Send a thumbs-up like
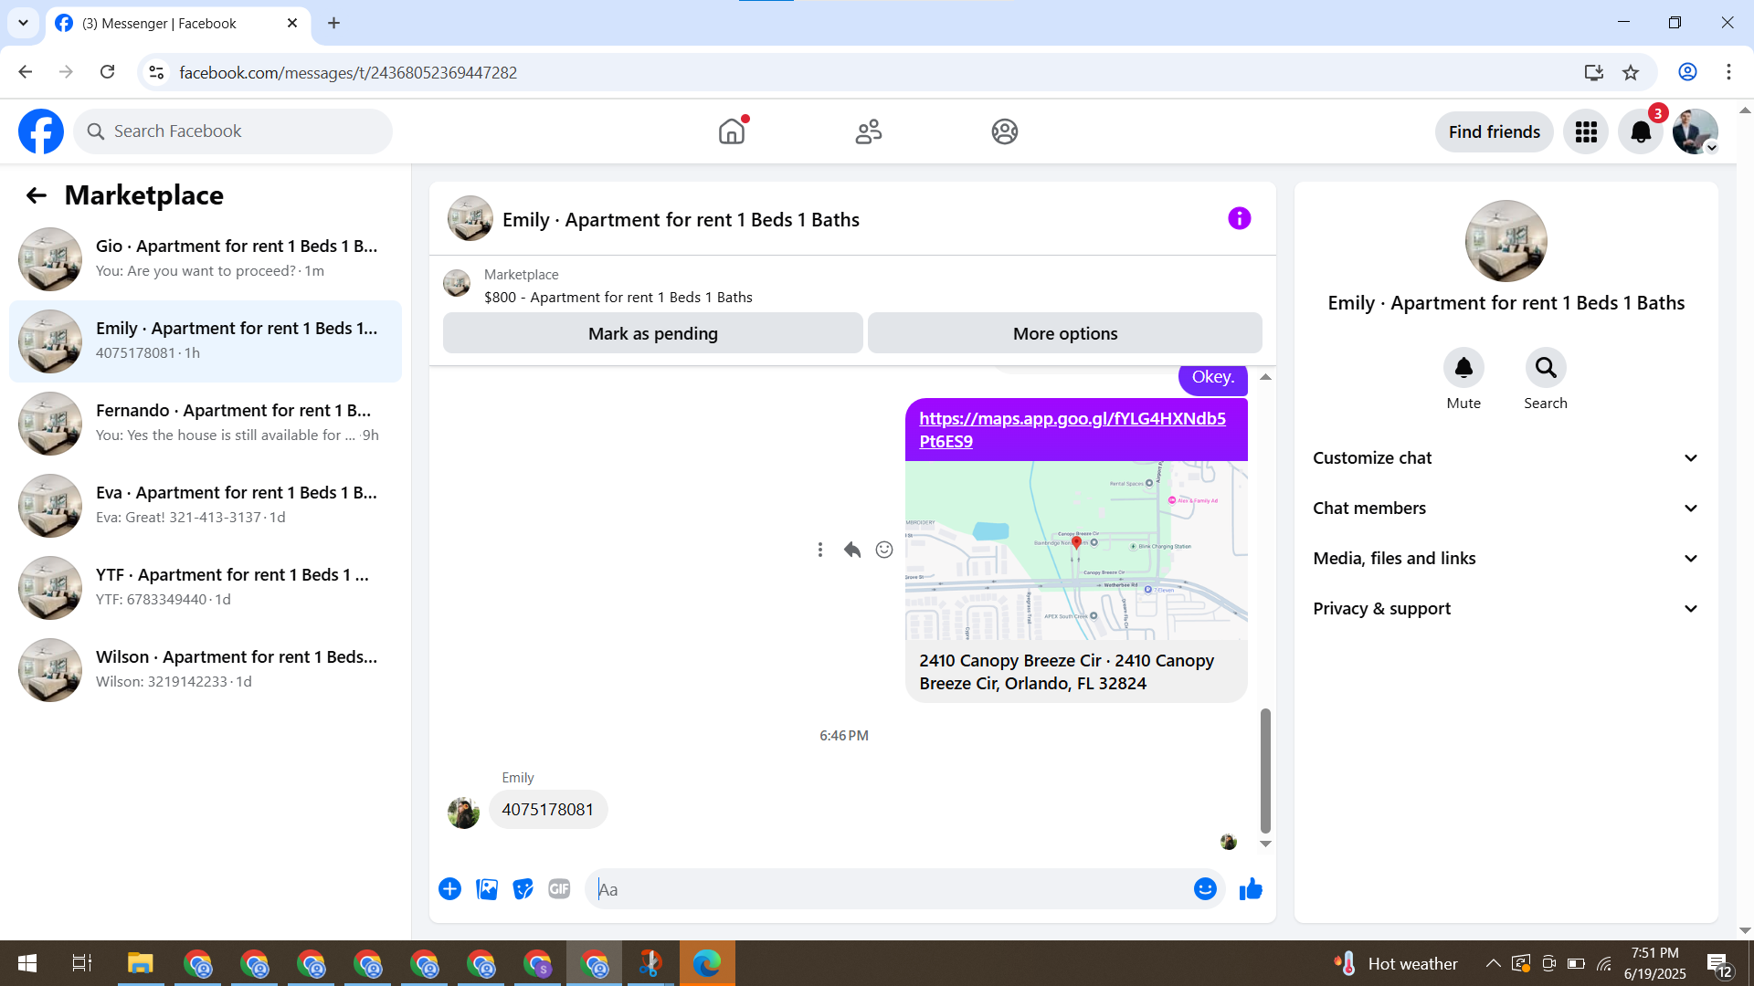This screenshot has height=986, width=1754. [1251, 889]
